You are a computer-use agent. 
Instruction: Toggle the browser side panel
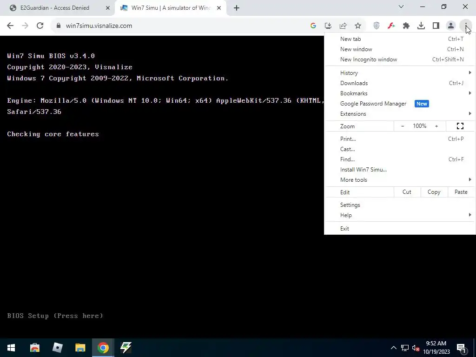[x=436, y=26]
